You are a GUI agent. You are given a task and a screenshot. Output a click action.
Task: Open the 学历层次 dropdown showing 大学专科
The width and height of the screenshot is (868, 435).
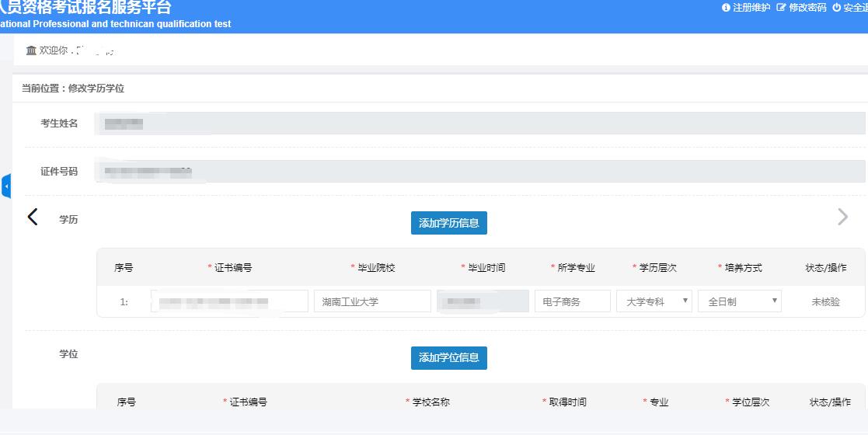tap(654, 301)
